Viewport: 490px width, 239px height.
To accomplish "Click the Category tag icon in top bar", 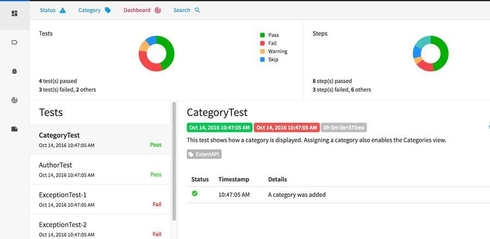I will (107, 10).
